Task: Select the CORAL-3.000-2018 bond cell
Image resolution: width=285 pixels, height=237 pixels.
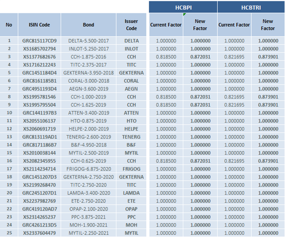Action: pyautogui.click(x=88, y=81)
